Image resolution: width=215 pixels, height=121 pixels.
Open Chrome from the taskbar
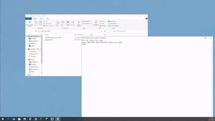[x=36, y=119]
